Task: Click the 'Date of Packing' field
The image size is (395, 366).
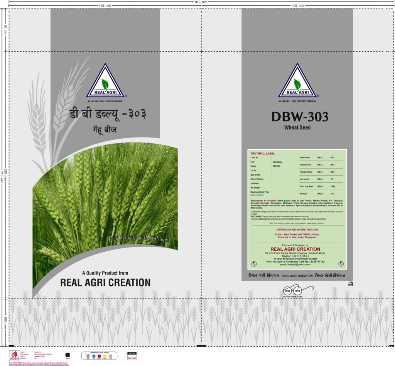Action: (x=261, y=179)
